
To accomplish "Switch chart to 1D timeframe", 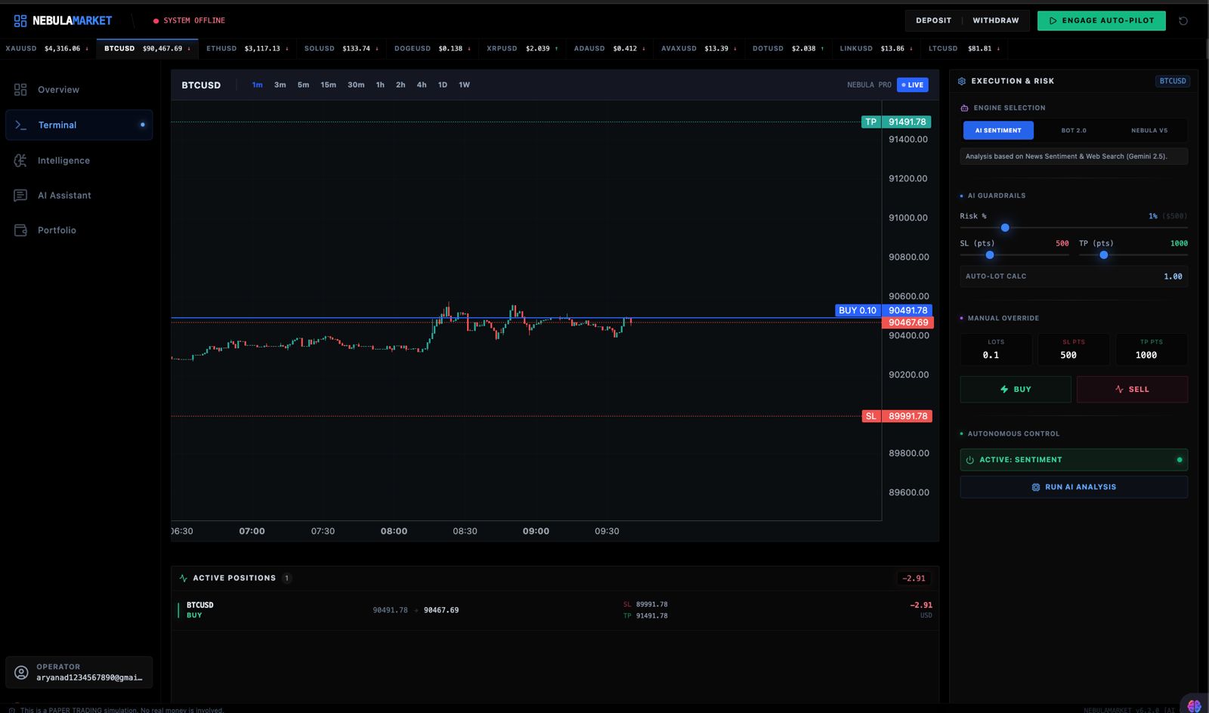I will [442, 85].
